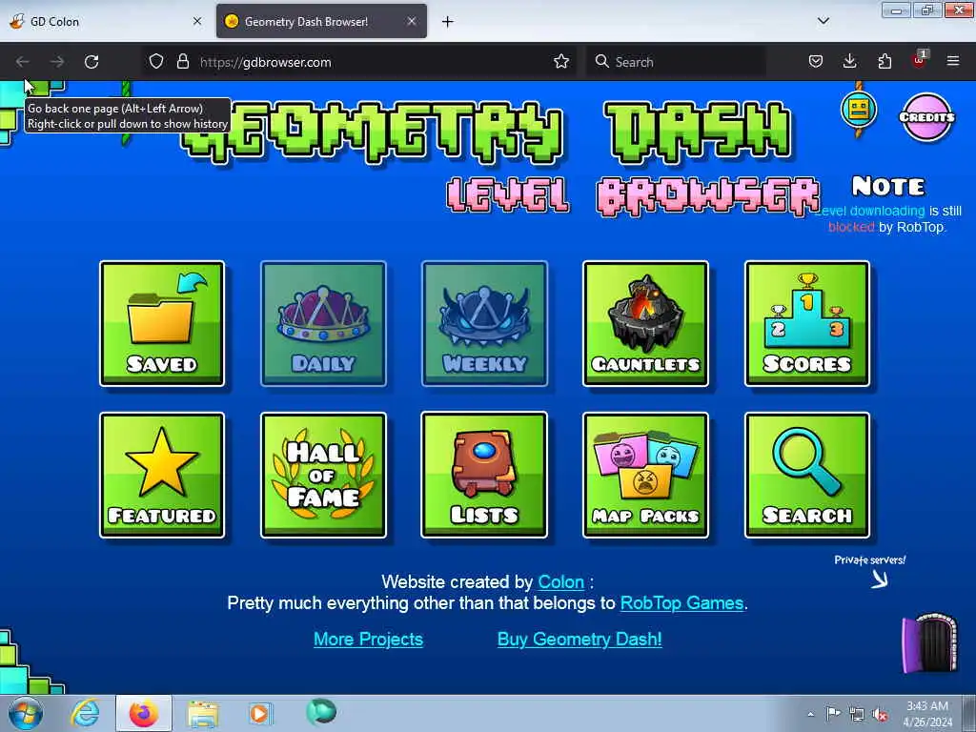Viewport: 976px width, 732px height.
Task: Open Windows Explorer from the taskbar
Action: click(x=203, y=714)
